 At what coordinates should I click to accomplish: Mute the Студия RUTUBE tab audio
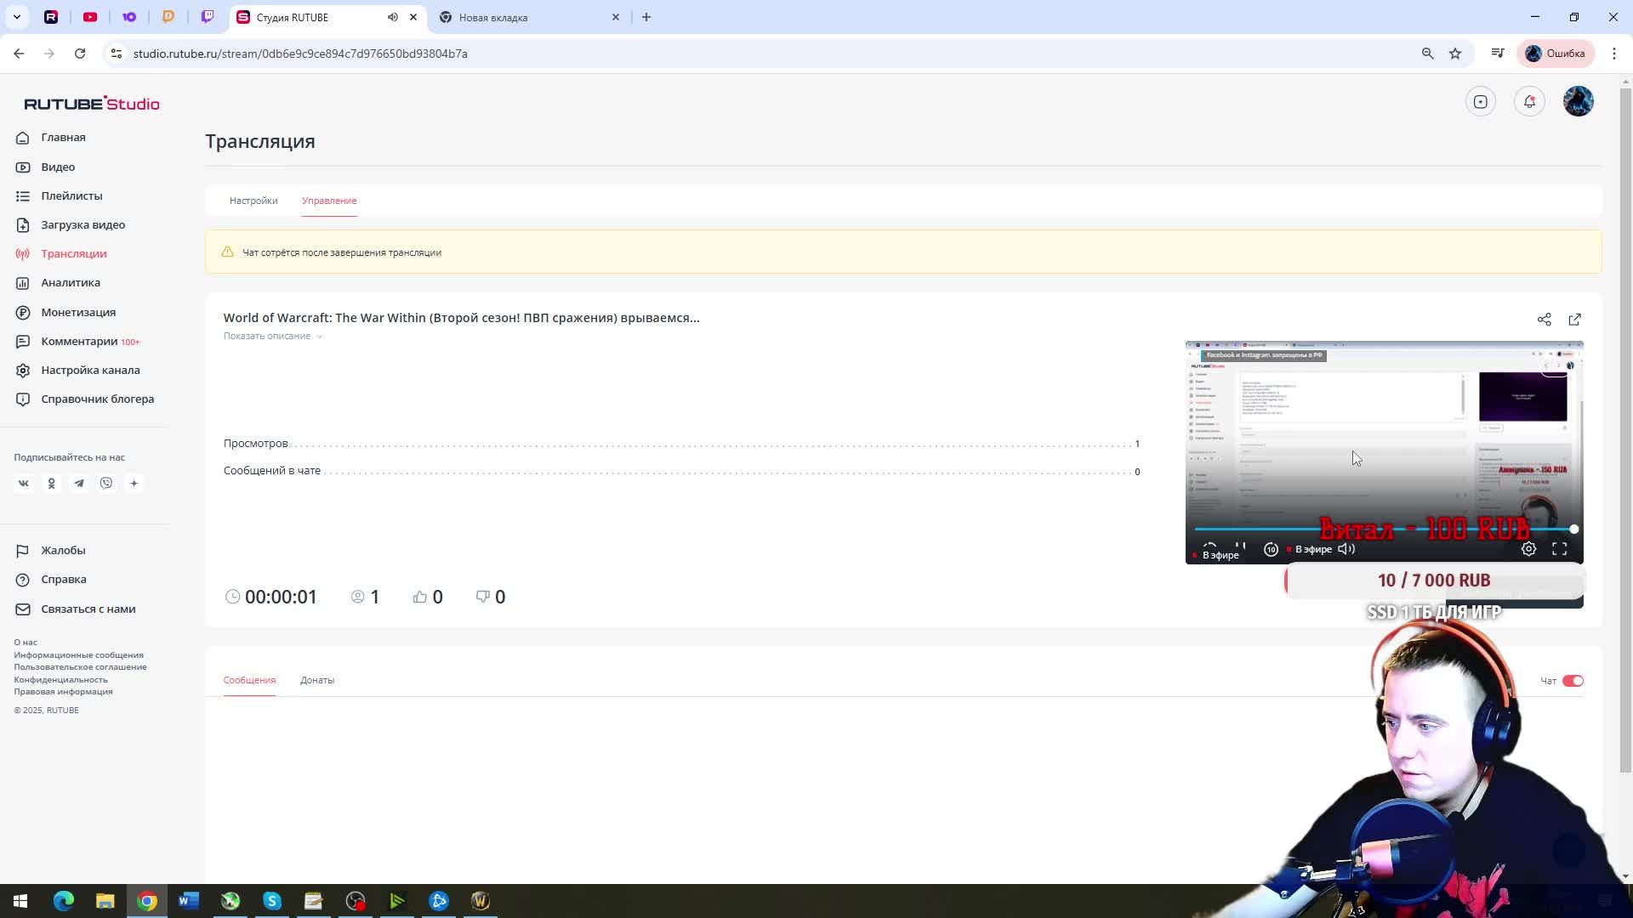393,17
